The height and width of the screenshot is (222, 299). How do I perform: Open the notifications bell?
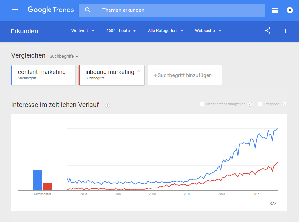pyautogui.click(x=290, y=10)
